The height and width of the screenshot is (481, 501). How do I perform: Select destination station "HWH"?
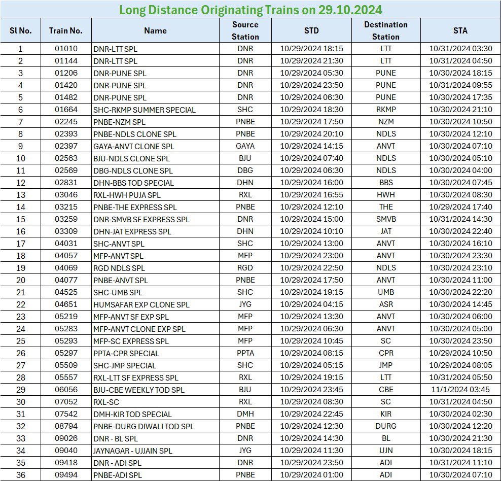386,195
